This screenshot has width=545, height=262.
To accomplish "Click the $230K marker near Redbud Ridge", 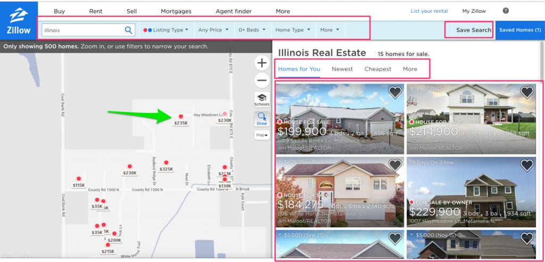I will [x=130, y=170].
